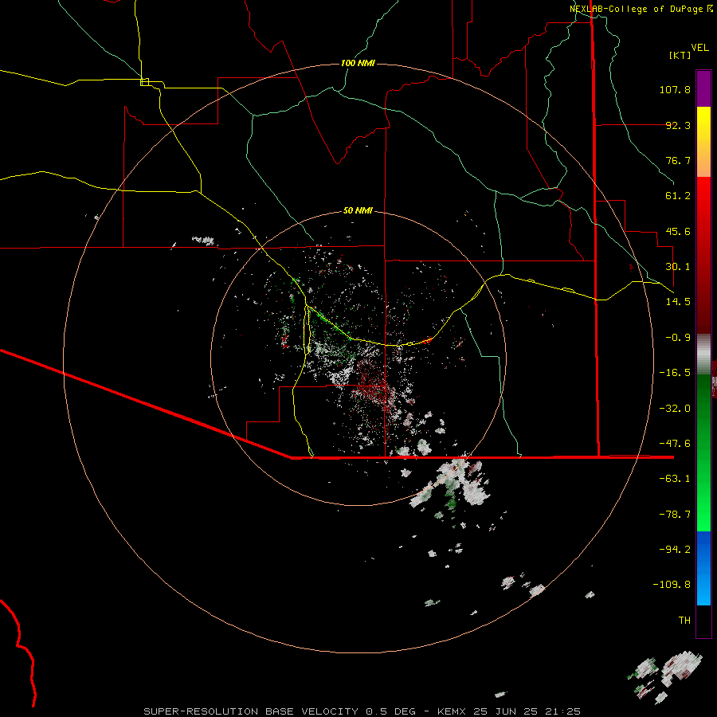Image resolution: width=717 pixels, height=717 pixels.
Task: Click the KEMX 25 JUN 25 21:25 timestamp
Action: tap(509, 711)
